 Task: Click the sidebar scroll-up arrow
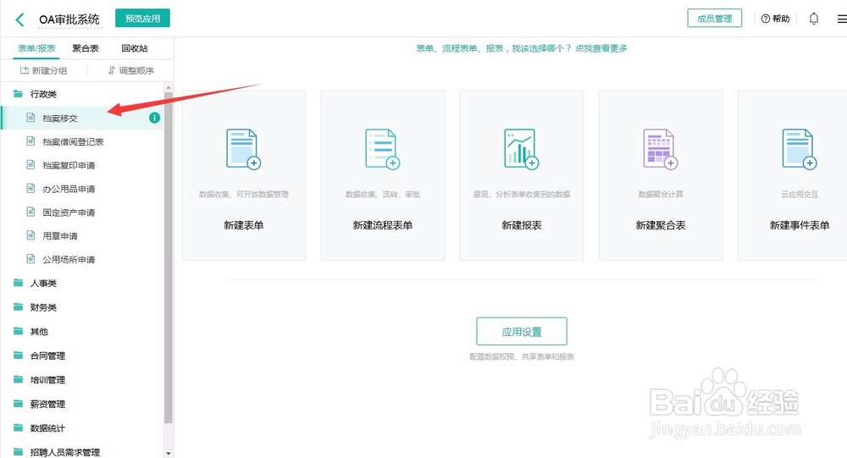pos(168,87)
